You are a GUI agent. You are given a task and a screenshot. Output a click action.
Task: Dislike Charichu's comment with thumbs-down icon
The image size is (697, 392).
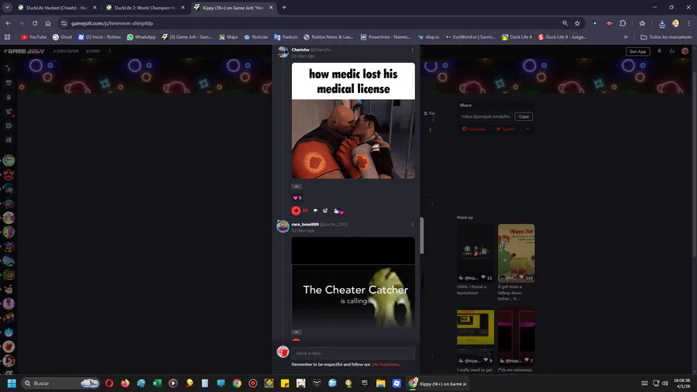(316, 211)
